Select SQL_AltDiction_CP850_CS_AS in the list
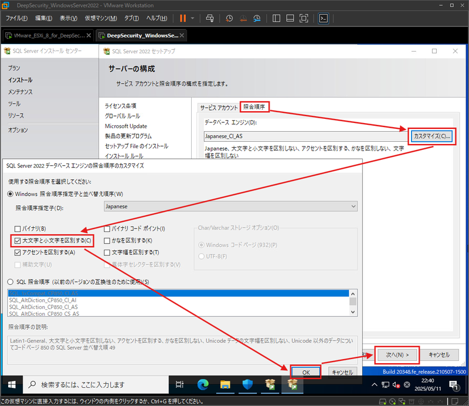This screenshot has height=406, width=469. coord(178,313)
